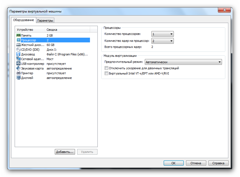240x177 pixels.
Task: Check Виртуальный Intel VT-x/EPT или AMD-V/RVI
Action: pos(107,73)
